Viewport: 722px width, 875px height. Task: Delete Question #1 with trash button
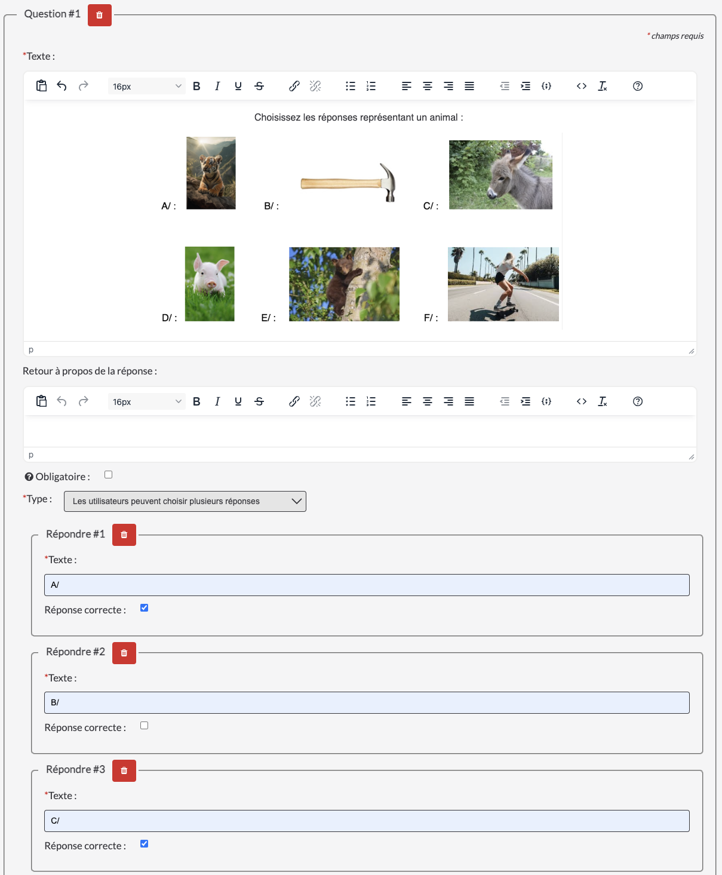[100, 15]
